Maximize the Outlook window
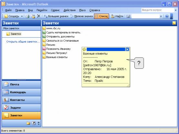Viewport: 179px width, 134px height. [x=169, y=4]
